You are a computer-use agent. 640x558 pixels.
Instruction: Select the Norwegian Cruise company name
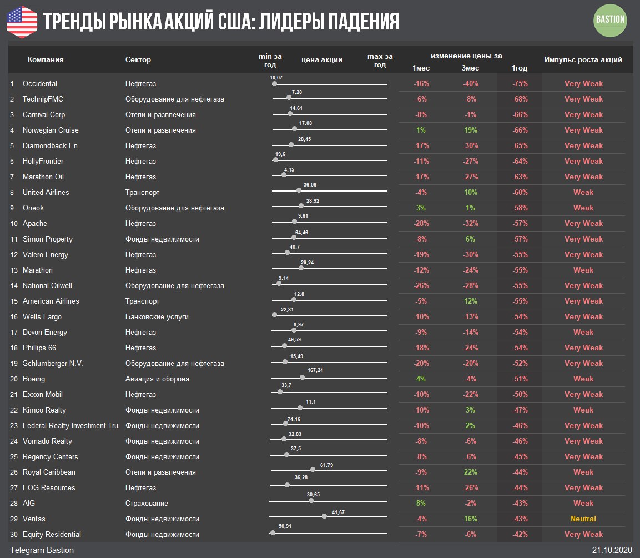tap(51, 130)
